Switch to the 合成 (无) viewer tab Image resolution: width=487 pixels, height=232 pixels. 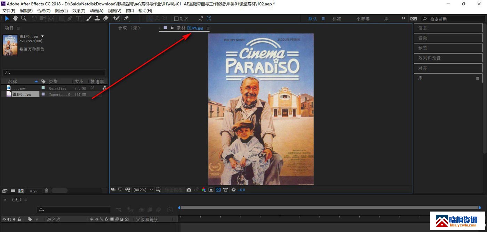(x=129, y=28)
